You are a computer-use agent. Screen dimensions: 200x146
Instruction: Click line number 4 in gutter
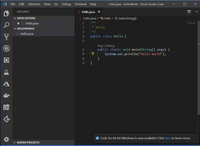83,36
